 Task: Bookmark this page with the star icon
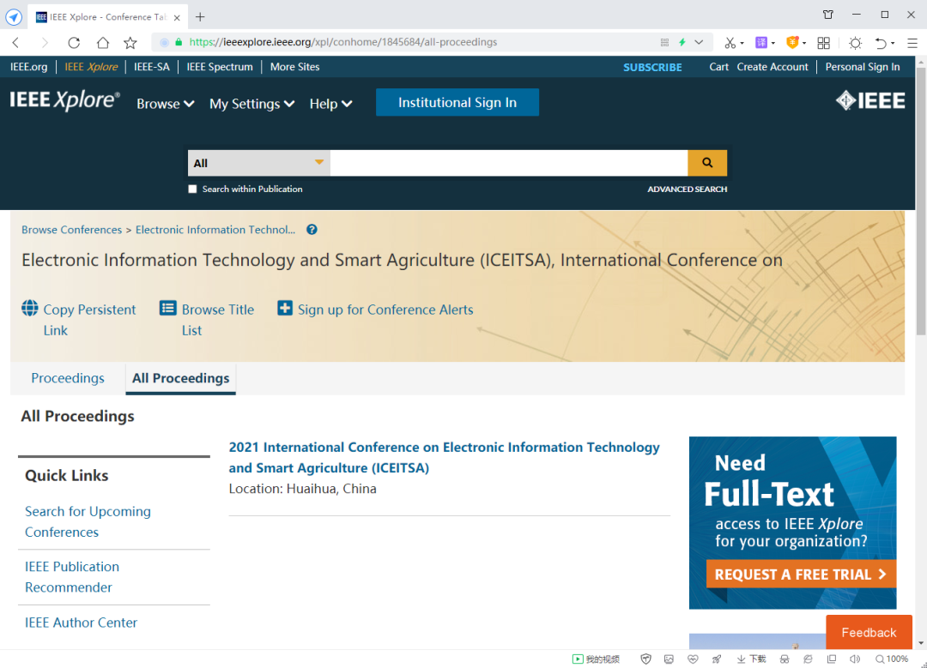point(130,42)
